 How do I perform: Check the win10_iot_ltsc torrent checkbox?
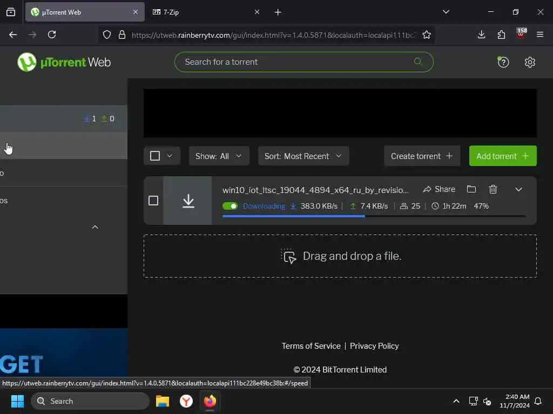pyautogui.click(x=153, y=201)
